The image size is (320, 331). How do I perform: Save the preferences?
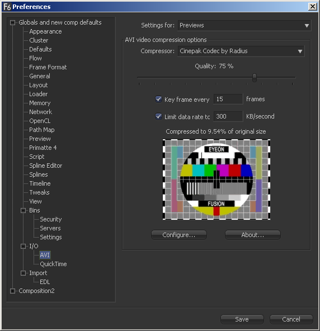(x=242, y=319)
